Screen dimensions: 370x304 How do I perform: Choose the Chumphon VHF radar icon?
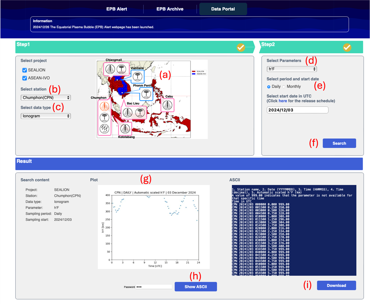[x=104, y=129]
